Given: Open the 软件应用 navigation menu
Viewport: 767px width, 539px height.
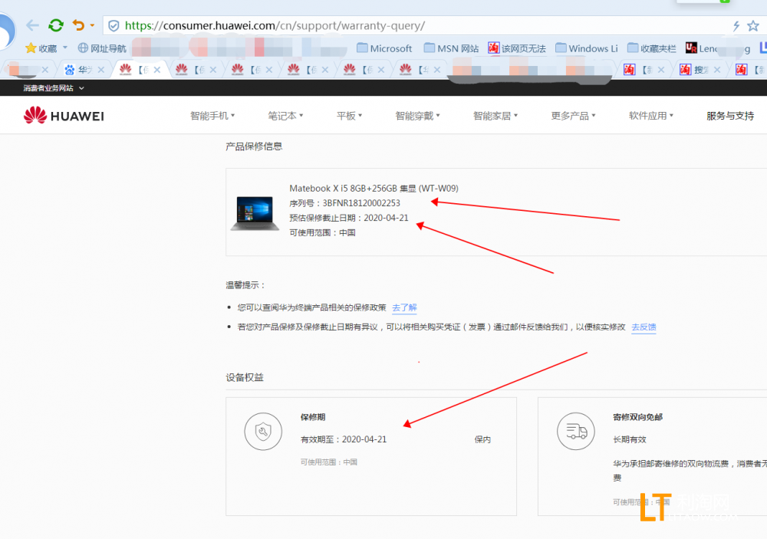Looking at the screenshot, I should click(x=651, y=116).
